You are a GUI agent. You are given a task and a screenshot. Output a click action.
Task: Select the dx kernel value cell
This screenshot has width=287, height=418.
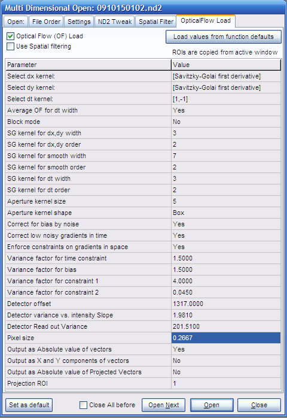(x=226, y=76)
